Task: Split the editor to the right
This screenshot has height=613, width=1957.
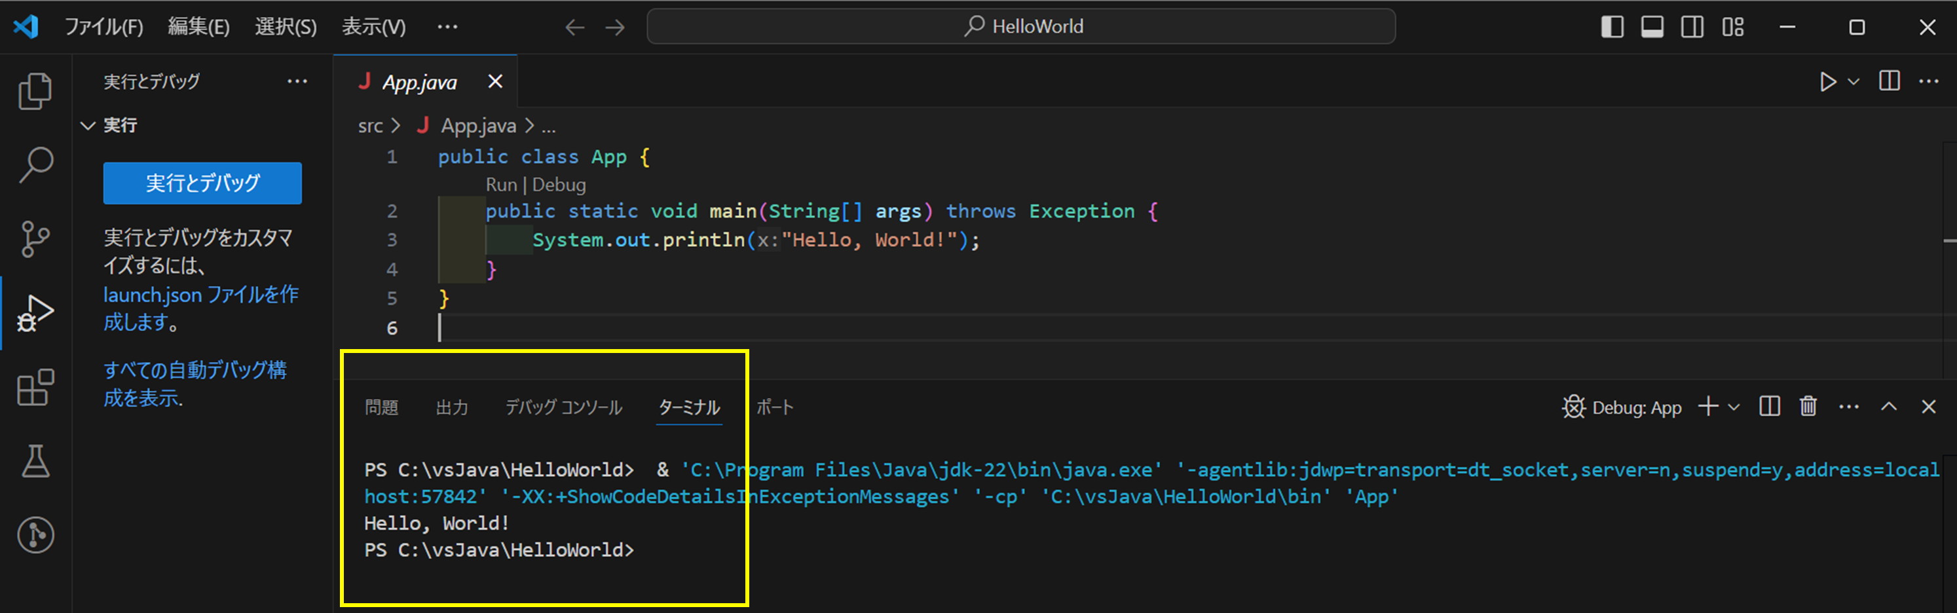Action: pos(1890,81)
